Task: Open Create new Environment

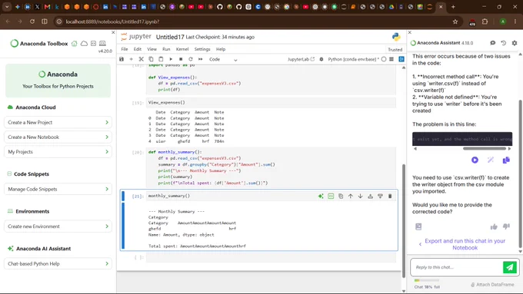Action: click(x=58, y=226)
